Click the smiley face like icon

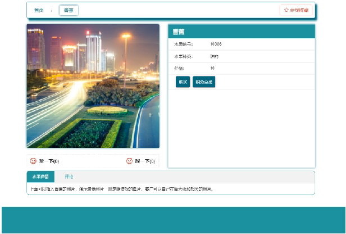33,161
